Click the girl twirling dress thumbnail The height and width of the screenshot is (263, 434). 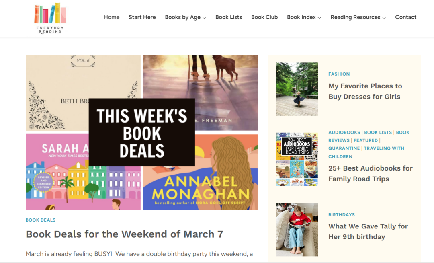pyautogui.click(x=297, y=89)
